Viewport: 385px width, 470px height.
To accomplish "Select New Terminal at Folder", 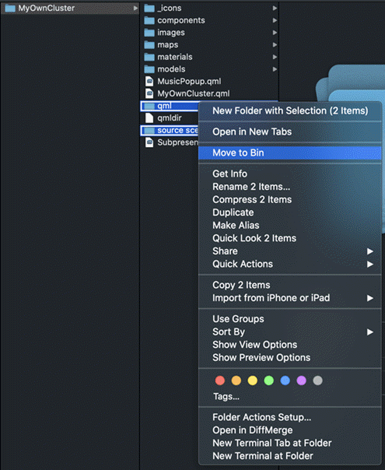I will pos(290,456).
